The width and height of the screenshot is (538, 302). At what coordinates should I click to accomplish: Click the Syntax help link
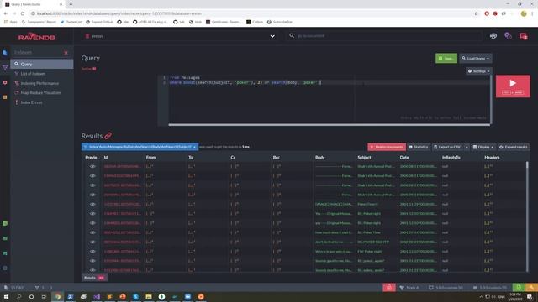click(x=88, y=69)
